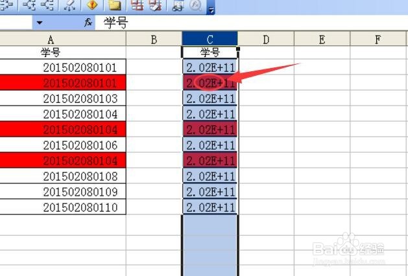
Task: Click the Remove All Arrows icon
Action: (x=69, y=5)
